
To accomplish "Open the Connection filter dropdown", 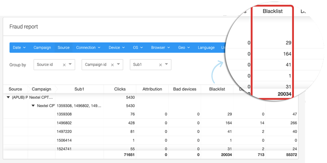I will click(88, 48).
